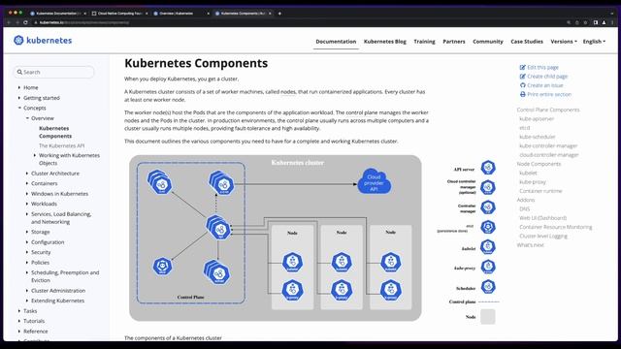The image size is (621, 349).
Task: Open Partners in top navigation
Action: (454, 42)
